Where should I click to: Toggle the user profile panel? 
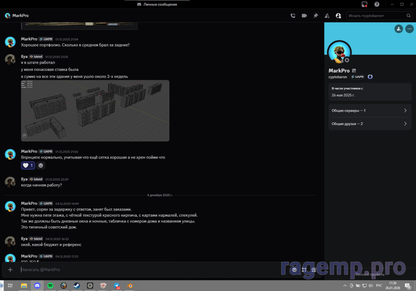pos(338,16)
